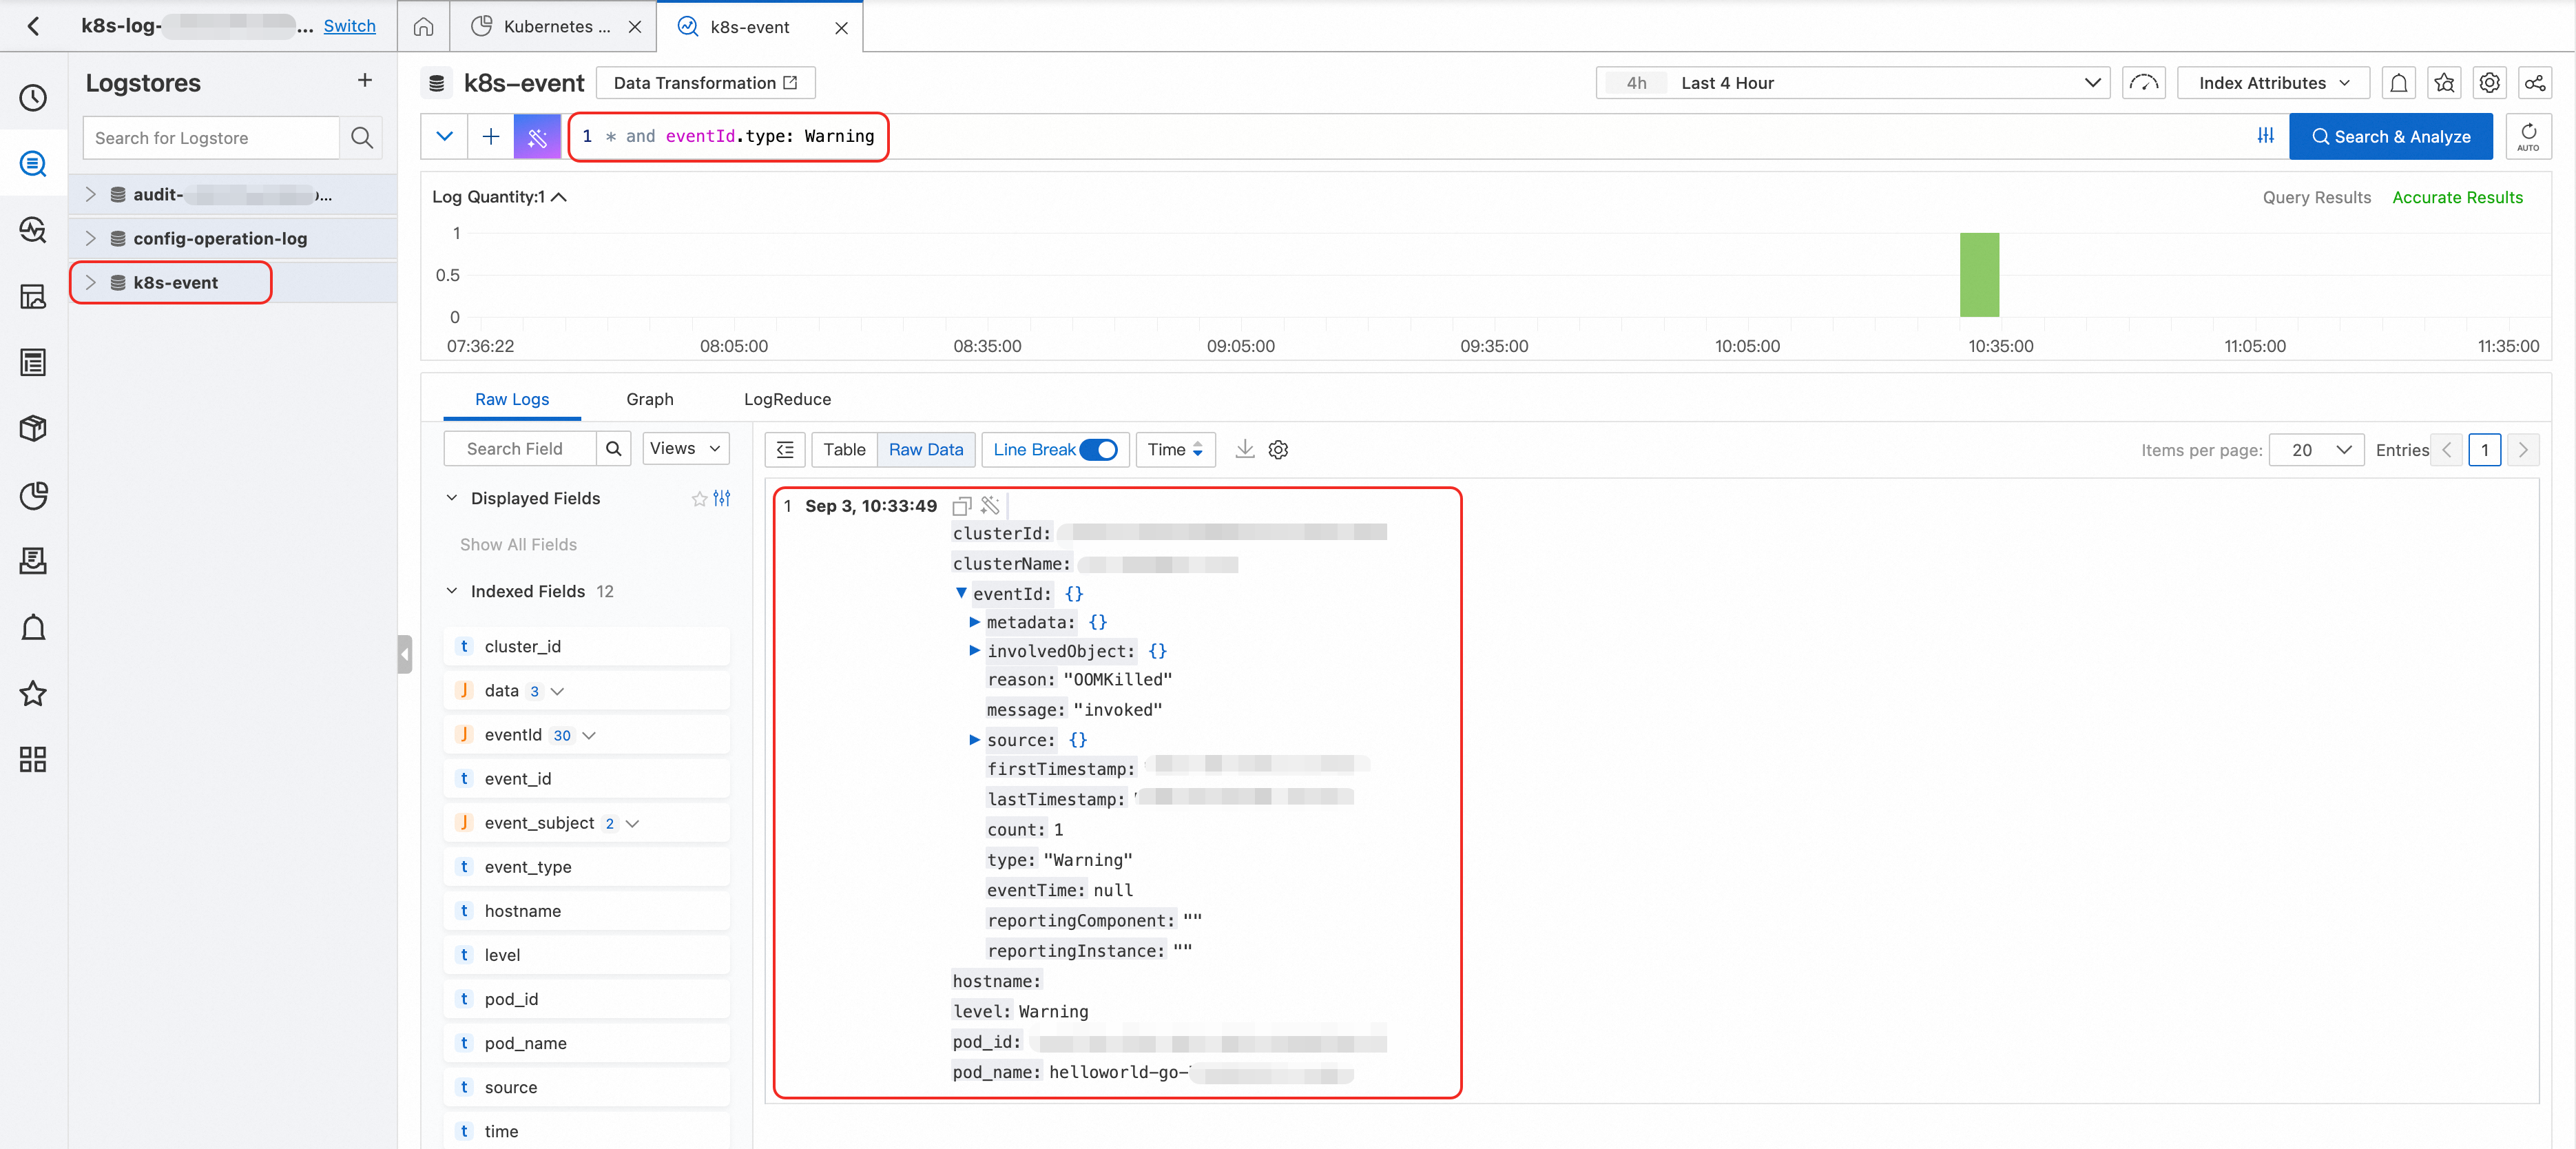
Task: Click the cube package sidebar icon
Action: tap(33, 428)
